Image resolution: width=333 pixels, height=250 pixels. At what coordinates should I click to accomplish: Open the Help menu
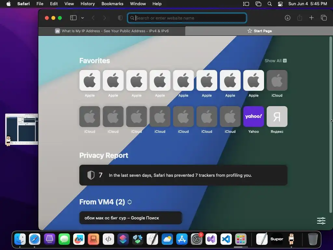pyautogui.click(x=157, y=4)
